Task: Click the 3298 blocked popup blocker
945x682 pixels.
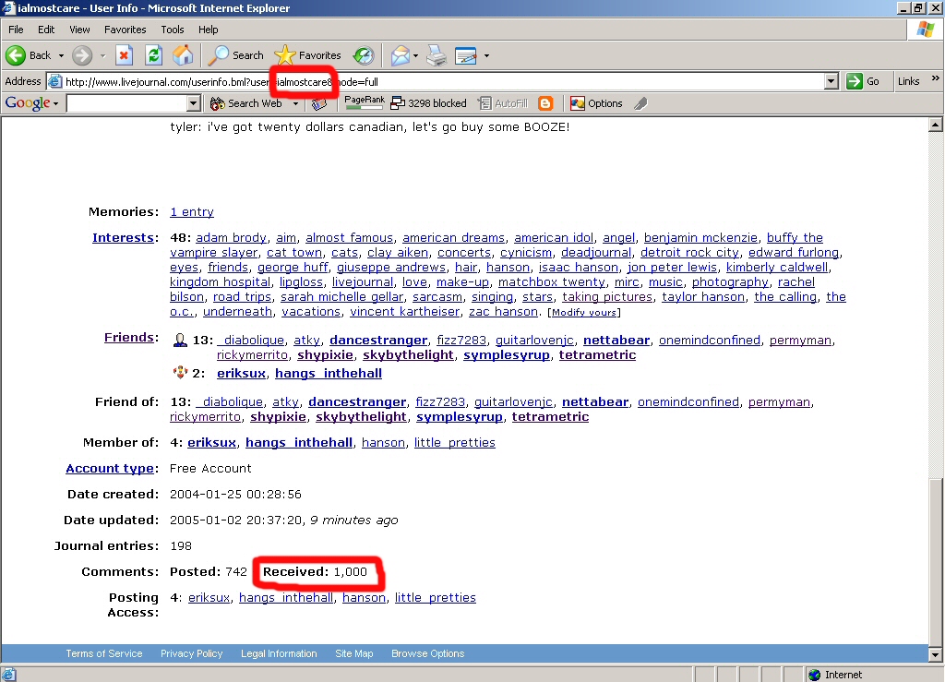Action: pos(428,103)
